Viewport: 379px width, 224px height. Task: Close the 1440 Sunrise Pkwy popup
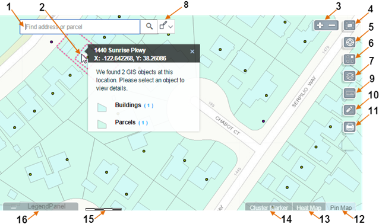click(192, 52)
